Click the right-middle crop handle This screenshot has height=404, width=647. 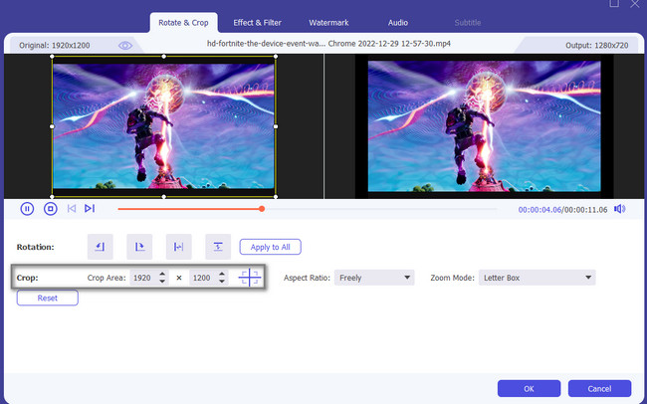click(x=276, y=126)
